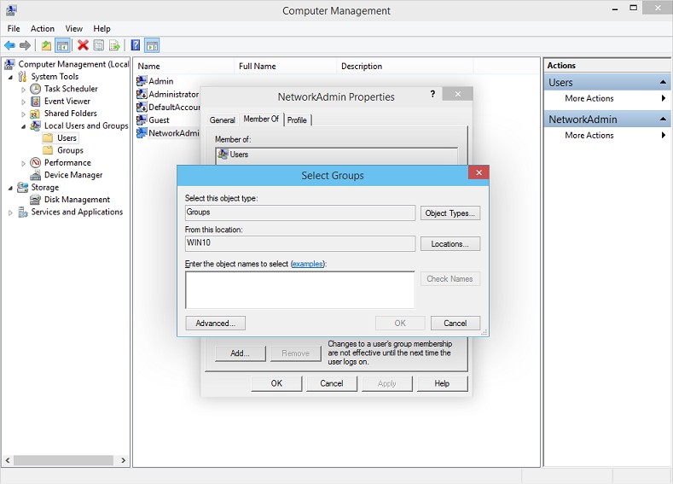Click the object names text box
Image resolution: width=673 pixels, height=484 pixels.
click(299, 289)
